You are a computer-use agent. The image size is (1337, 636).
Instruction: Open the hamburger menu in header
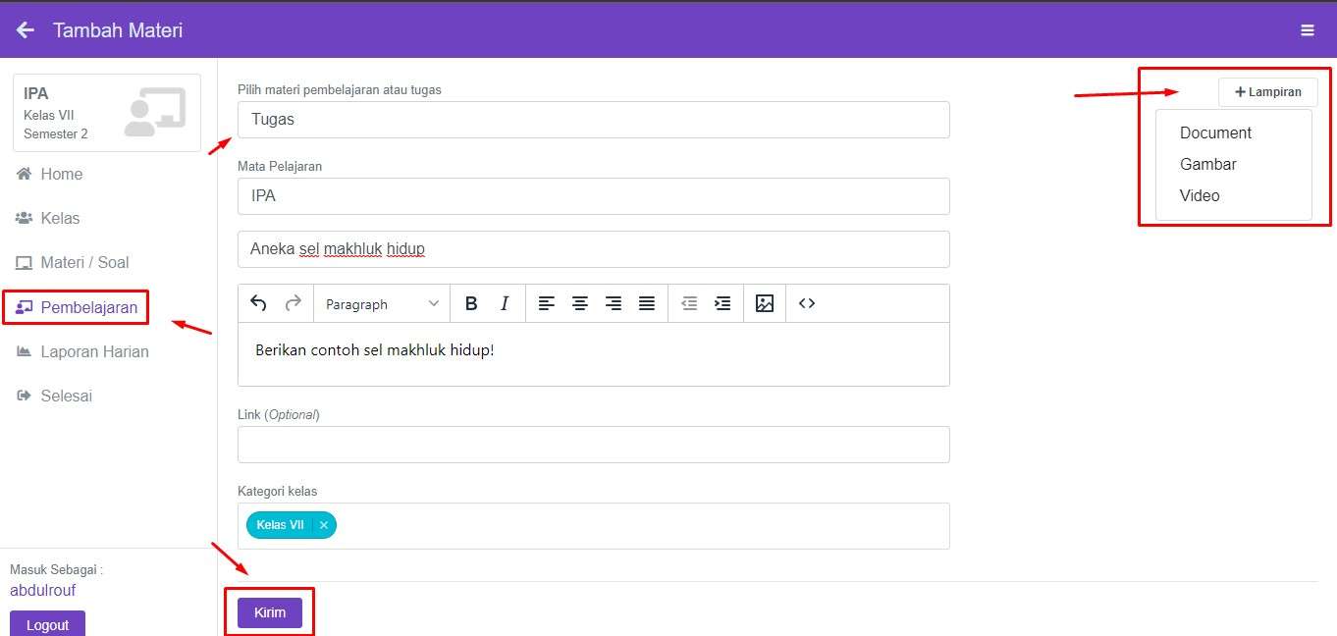click(1307, 30)
